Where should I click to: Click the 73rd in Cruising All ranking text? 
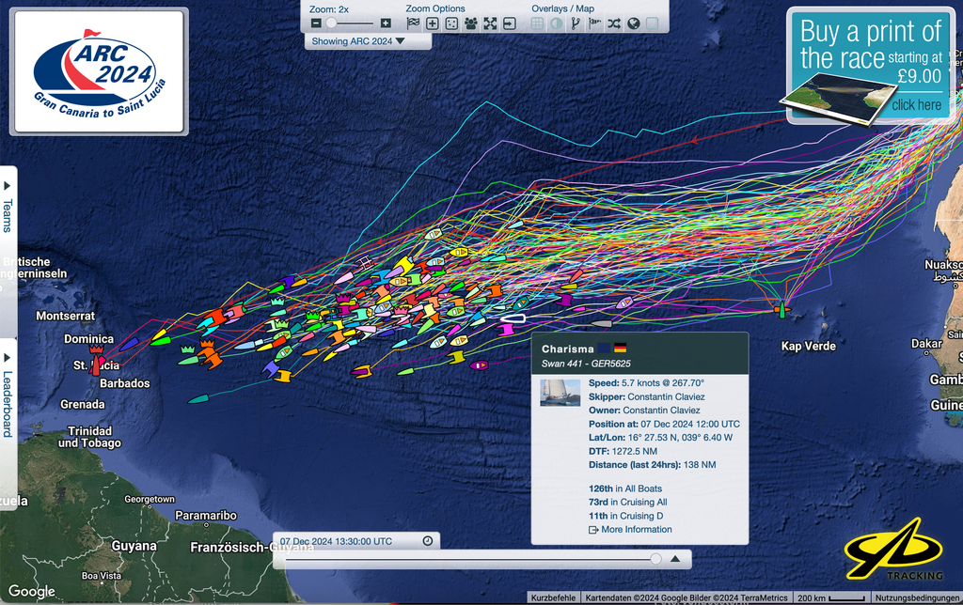point(627,502)
